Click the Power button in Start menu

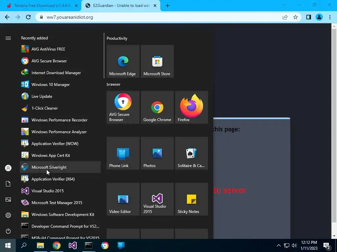8,231
